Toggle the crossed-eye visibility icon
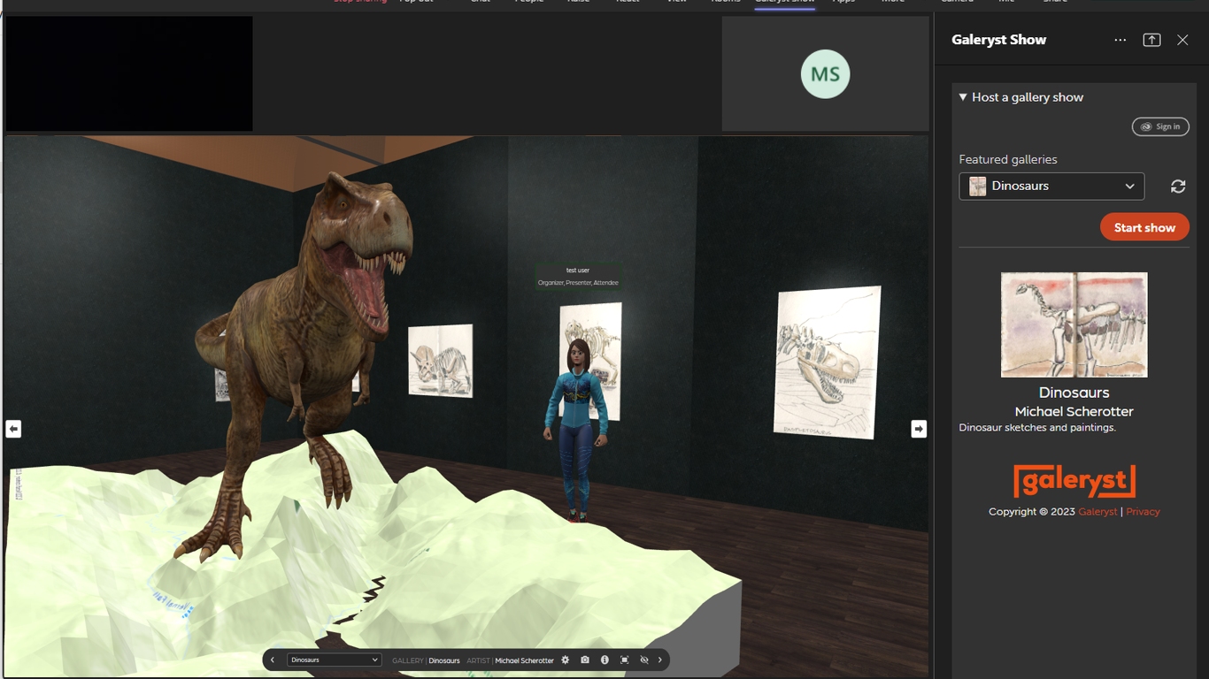The height and width of the screenshot is (679, 1209). point(644,660)
